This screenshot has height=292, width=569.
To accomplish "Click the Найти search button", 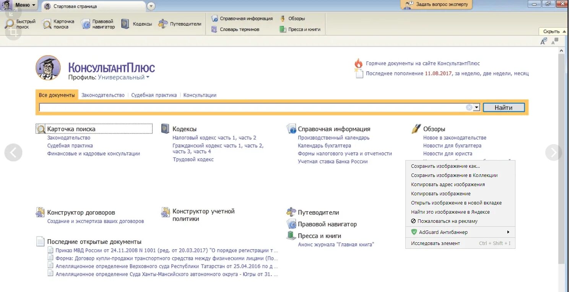I will (503, 107).
